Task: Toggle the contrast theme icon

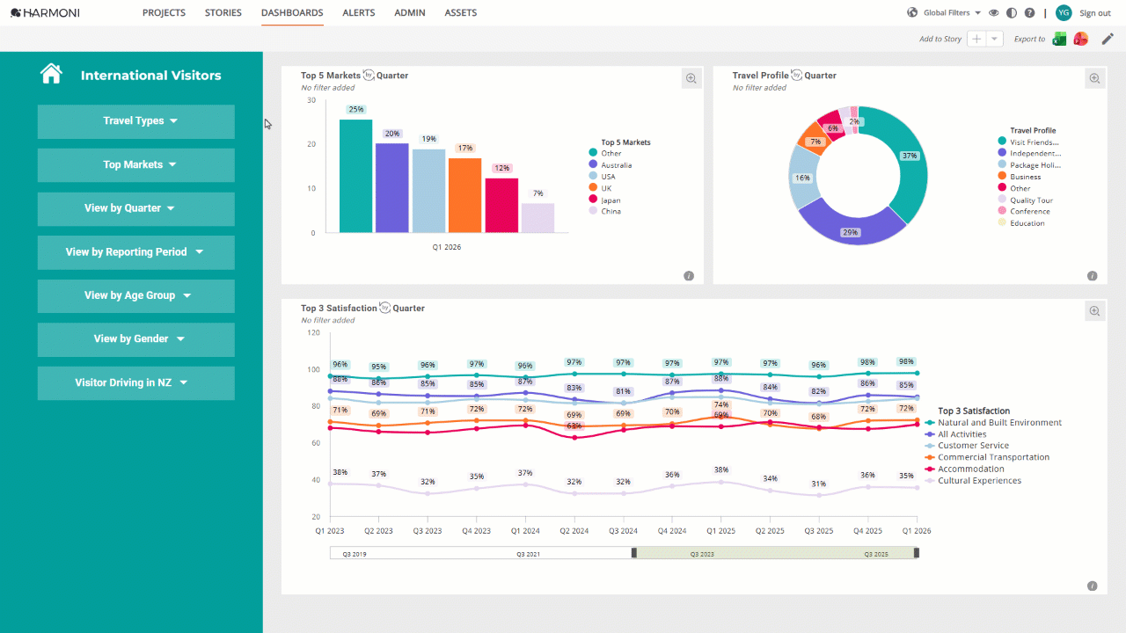Action: [1012, 12]
